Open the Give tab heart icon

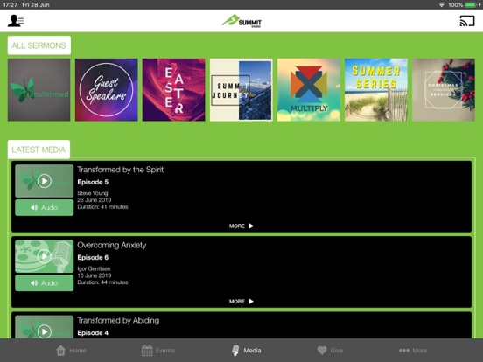click(x=322, y=351)
